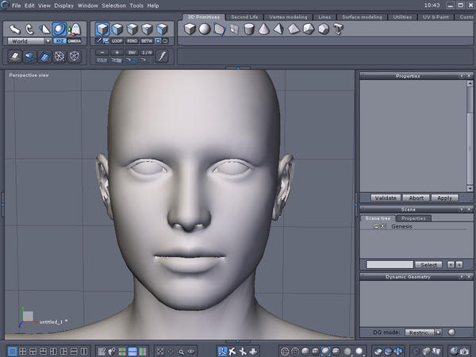This screenshot has width=476, height=357.
Task: Select the pyramid primitive icon
Action: [279, 29]
